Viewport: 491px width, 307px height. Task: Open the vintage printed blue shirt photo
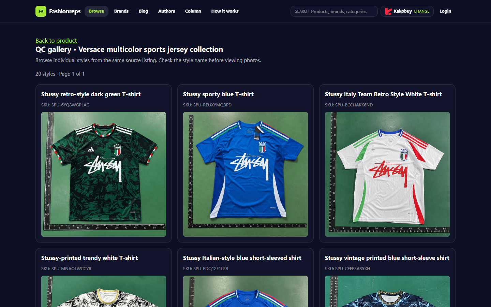click(387, 291)
